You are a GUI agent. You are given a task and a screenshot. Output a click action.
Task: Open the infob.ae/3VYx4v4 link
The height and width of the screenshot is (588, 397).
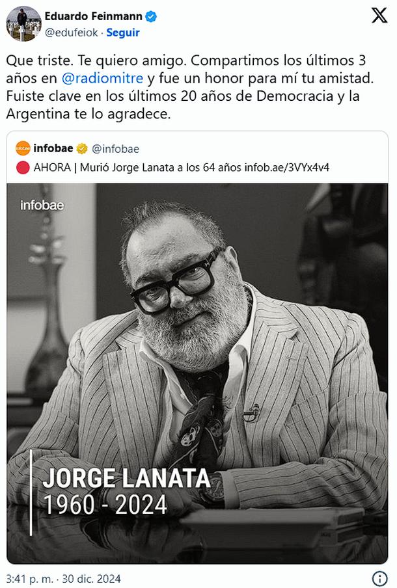click(x=287, y=167)
